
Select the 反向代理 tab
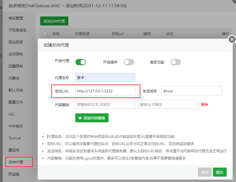pos(16,162)
